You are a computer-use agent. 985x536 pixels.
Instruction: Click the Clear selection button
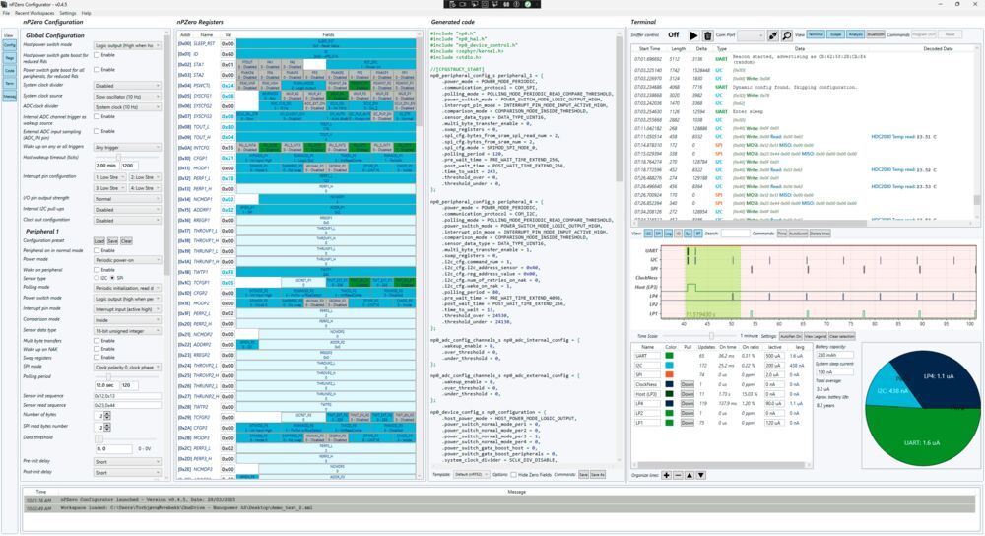pyautogui.click(x=842, y=336)
